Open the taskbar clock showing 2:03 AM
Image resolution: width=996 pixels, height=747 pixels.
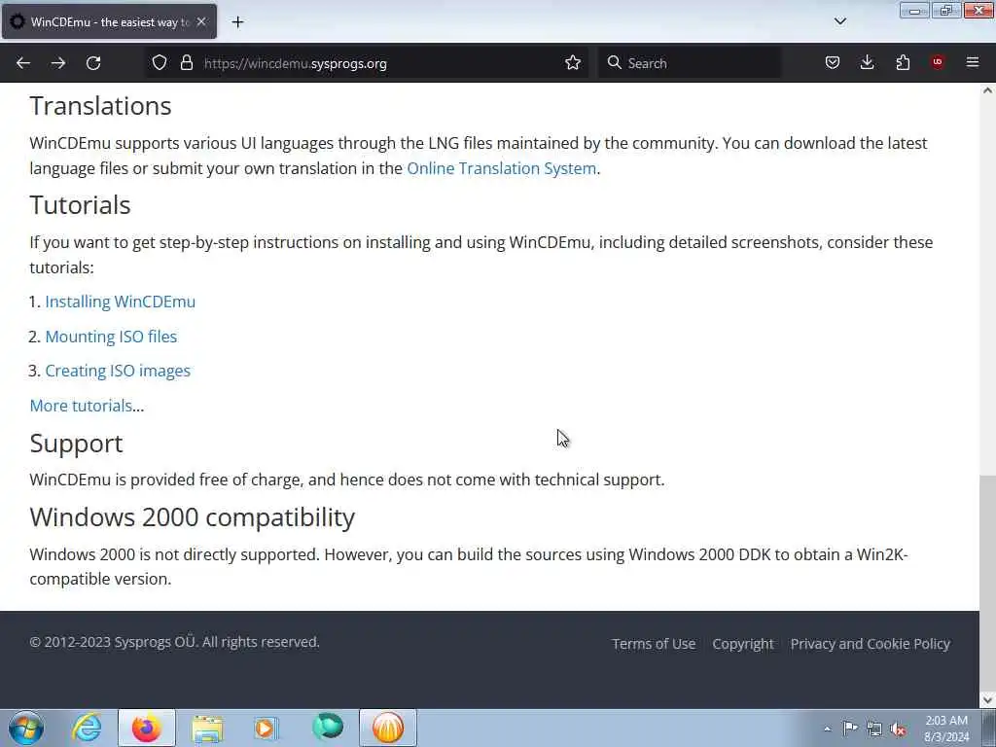[946, 729]
